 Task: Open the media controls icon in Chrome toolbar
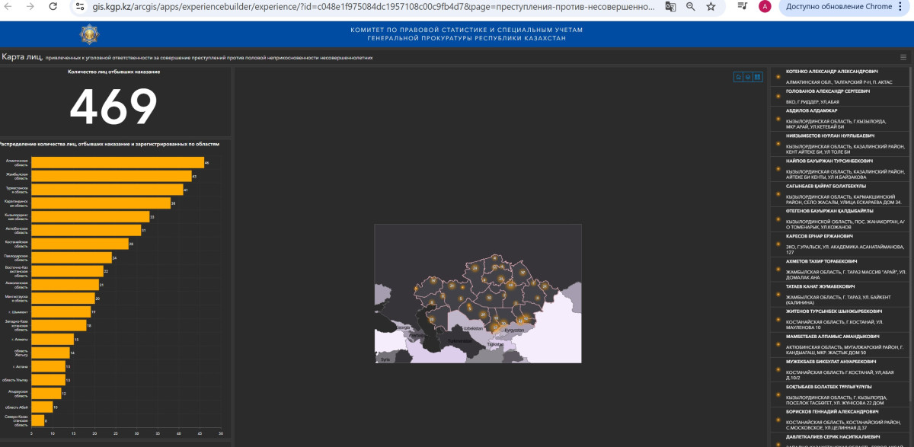pyautogui.click(x=743, y=6)
